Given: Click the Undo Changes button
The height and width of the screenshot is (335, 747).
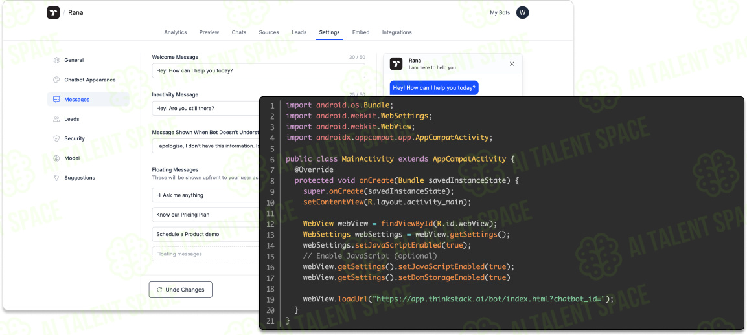Looking at the screenshot, I should pos(180,289).
